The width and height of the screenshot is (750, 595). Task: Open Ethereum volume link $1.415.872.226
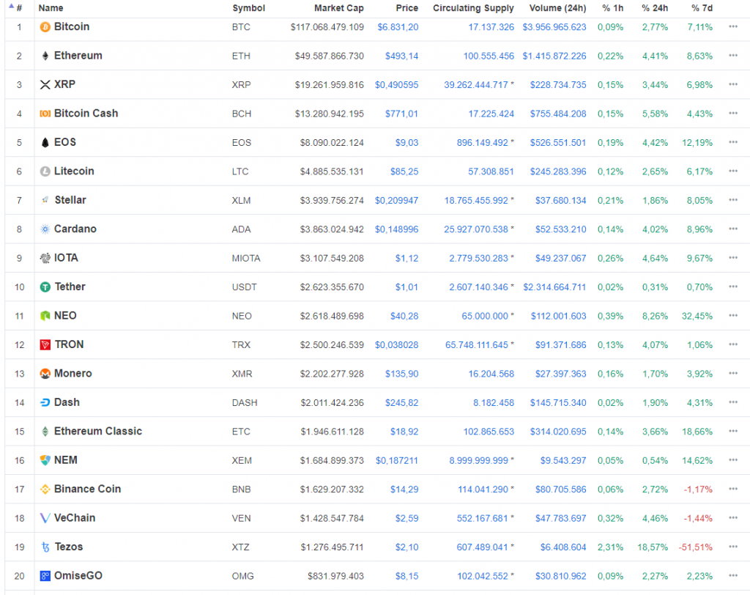click(554, 56)
